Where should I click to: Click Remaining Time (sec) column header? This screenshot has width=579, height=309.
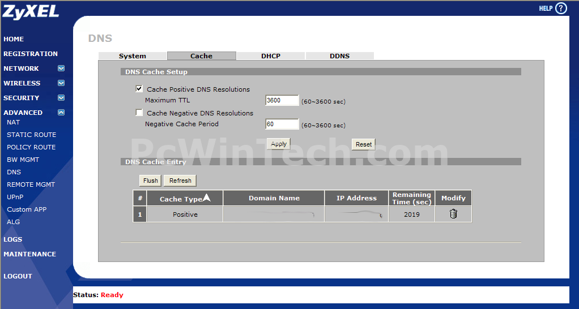412,198
